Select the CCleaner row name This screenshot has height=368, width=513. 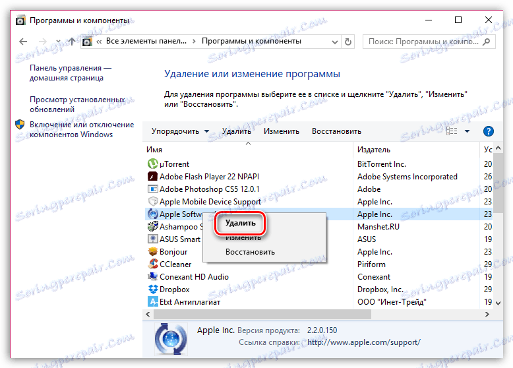pos(175,264)
